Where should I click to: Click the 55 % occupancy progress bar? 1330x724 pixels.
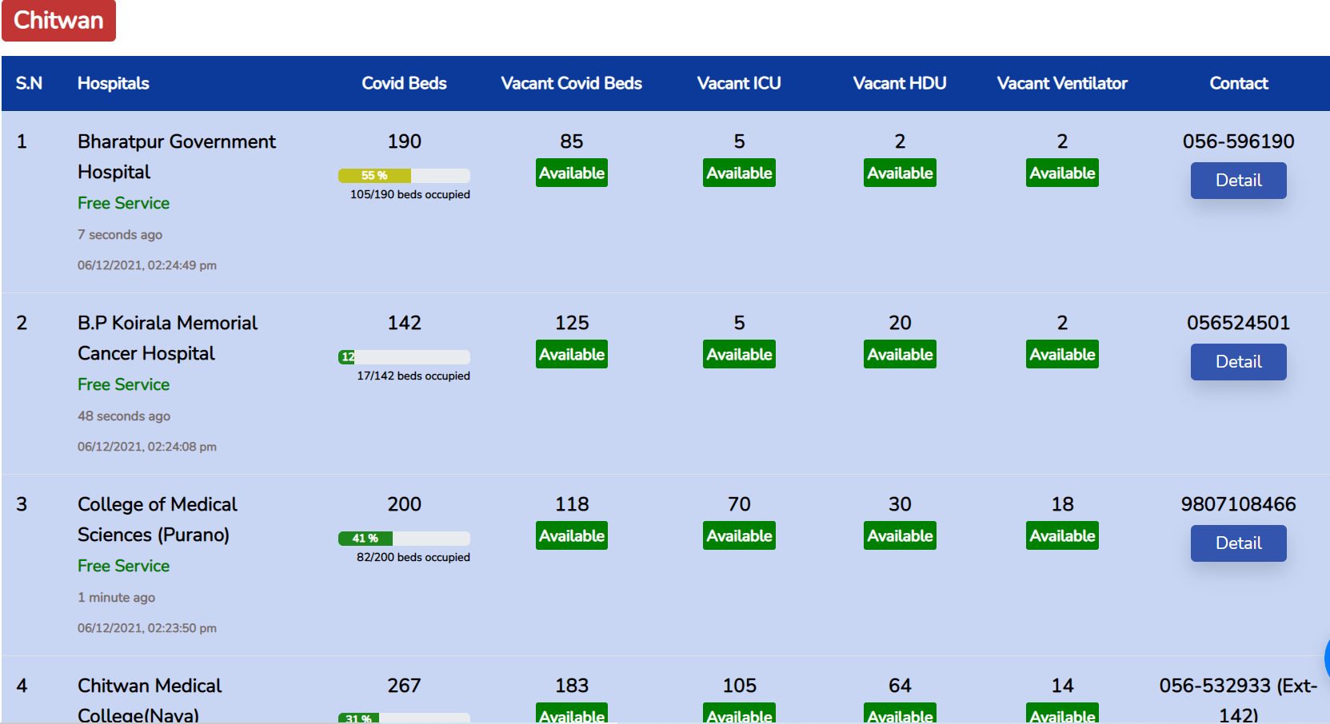pyautogui.click(x=404, y=176)
